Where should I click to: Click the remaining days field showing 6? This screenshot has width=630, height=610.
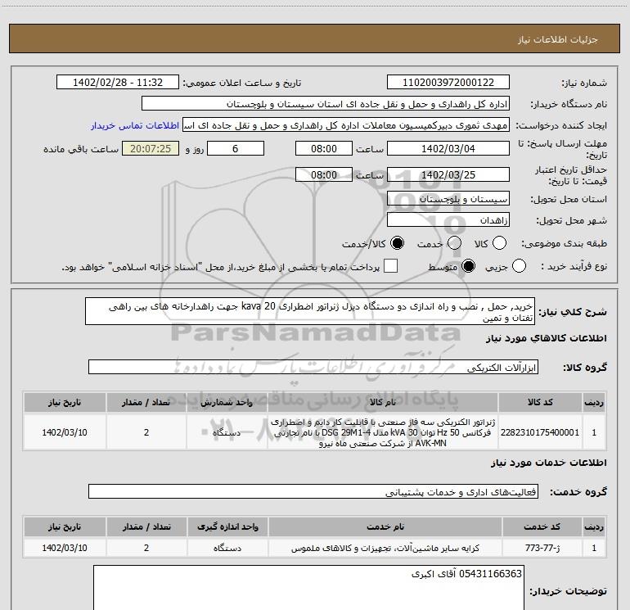[x=236, y=149]
